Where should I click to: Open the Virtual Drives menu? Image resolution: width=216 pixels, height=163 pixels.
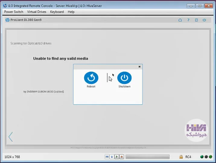(x=37, y=12)
